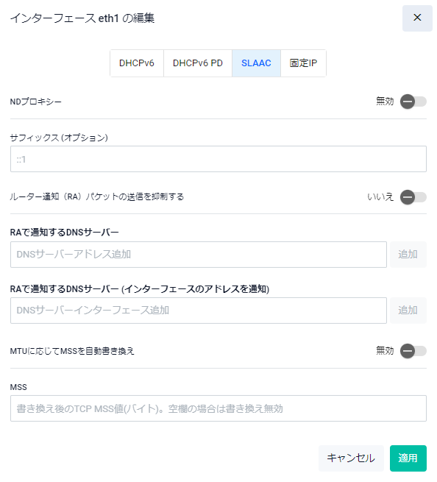Enable the NDプロキシー toggle

click(x=413, y=102)
